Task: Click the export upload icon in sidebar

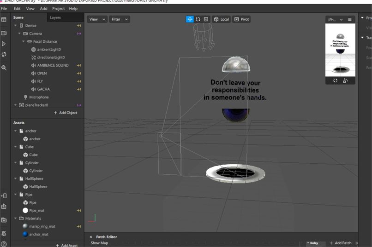Action: point(4,207)
